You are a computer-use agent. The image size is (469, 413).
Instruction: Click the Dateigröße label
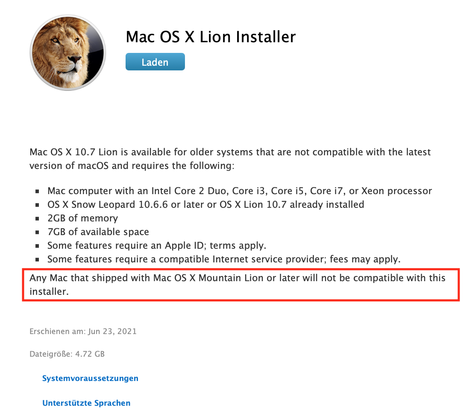pyautogui.click(x=51, y=354)
